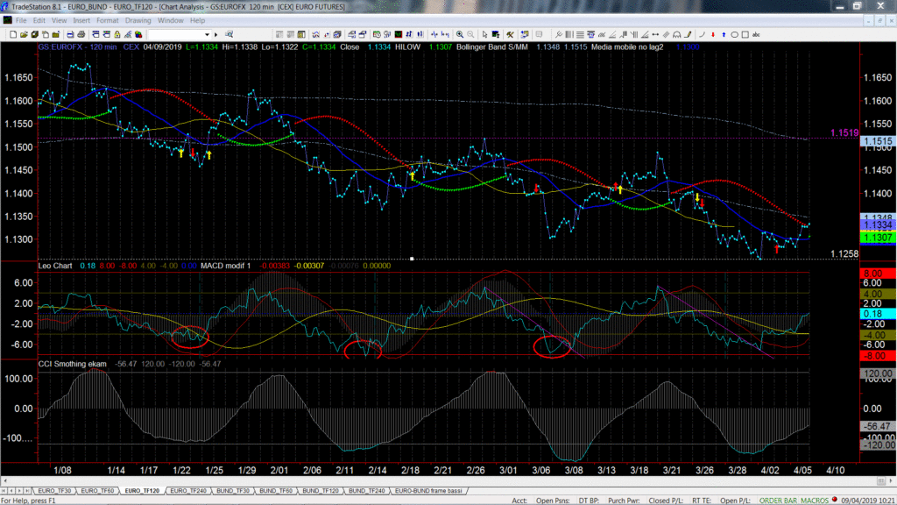
Task: Click the last-tab navigation arrow in the tab strip
Action: click(x=27, y=491)
